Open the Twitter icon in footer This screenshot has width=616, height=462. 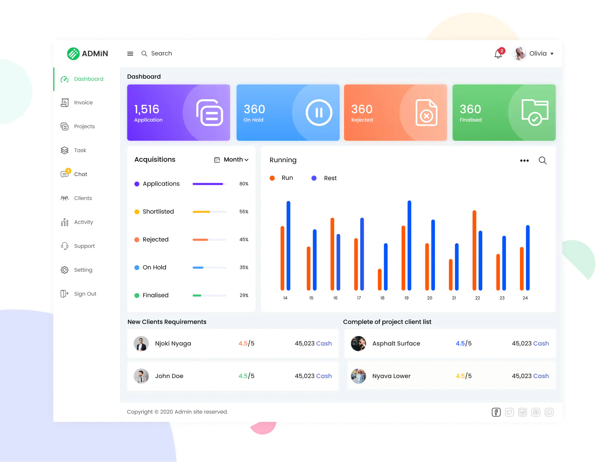509,412
